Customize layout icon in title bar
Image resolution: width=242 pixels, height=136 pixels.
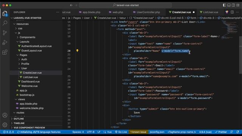point(238,5)
